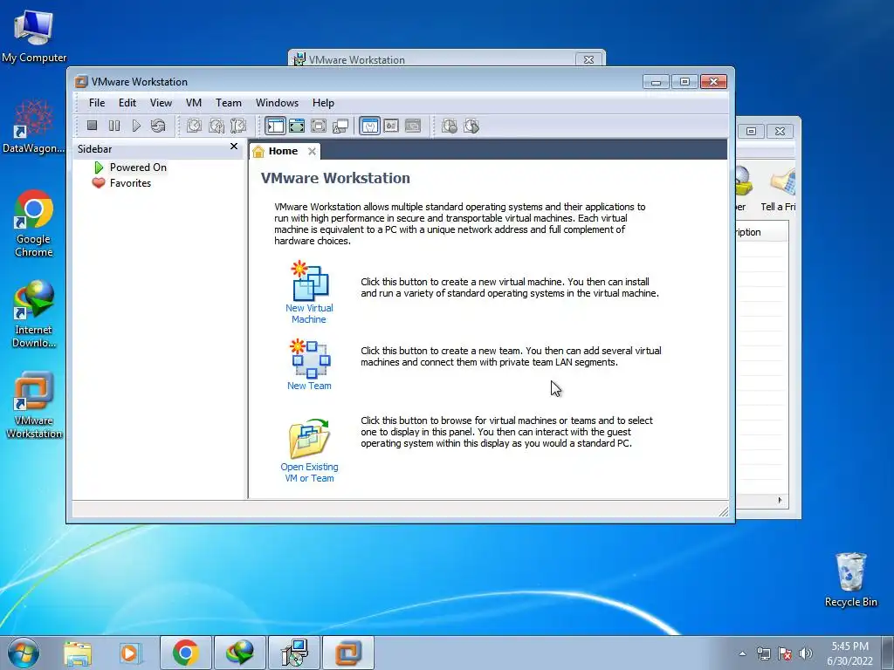Toggle the Summary view toolbar icon

(369, 126)
